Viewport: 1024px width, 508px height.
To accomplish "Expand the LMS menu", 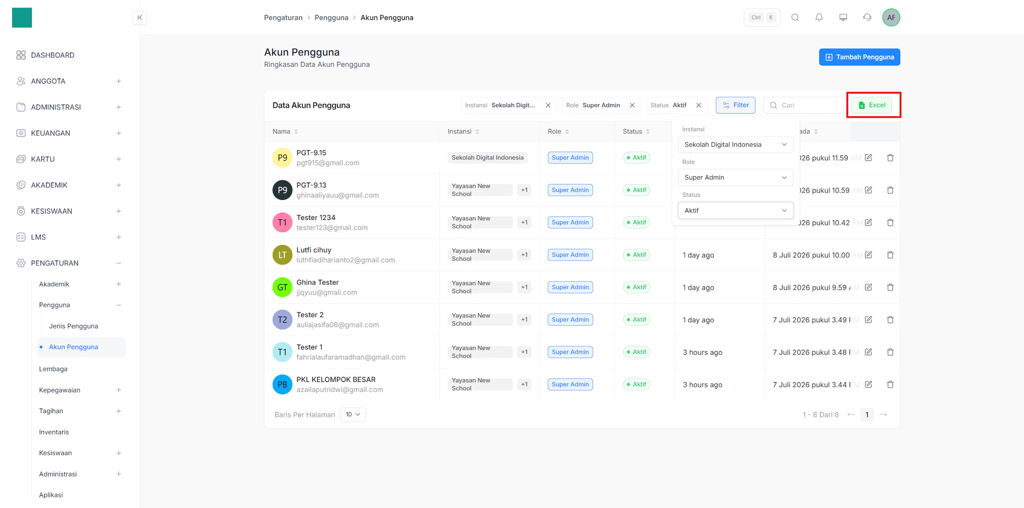I will (x=118, y=237).
